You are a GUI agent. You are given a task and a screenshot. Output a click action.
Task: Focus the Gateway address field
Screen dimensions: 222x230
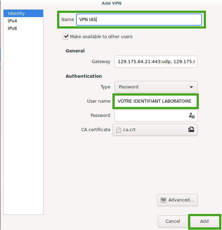click(x=156, y=62)
